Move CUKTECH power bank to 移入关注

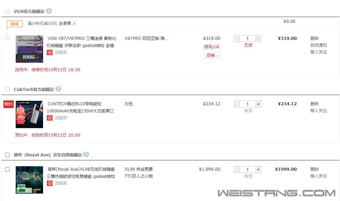coord(318,111)
